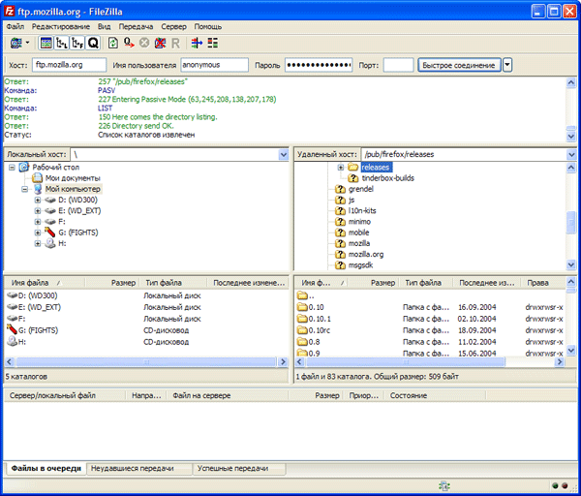Toggle remote directory tree icon
The image size is (581, 496).
pyautogui.click(x=77, y=43)
